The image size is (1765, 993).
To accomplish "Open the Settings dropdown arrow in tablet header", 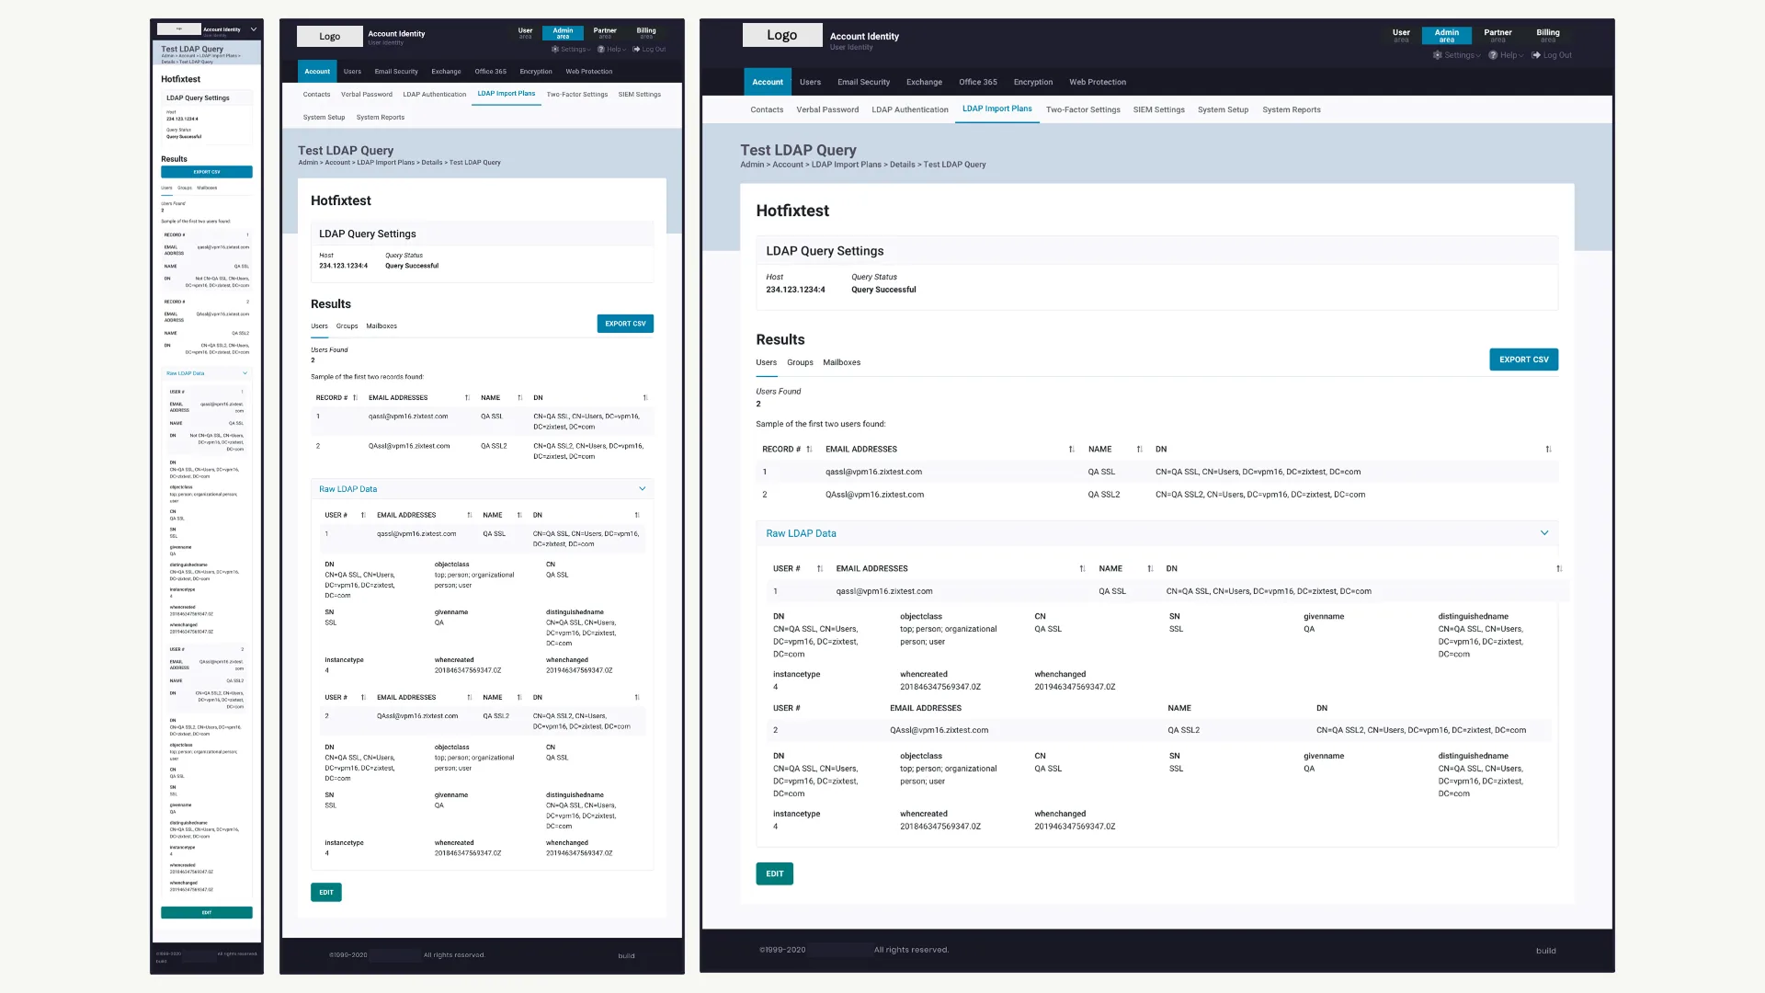I will (x=588, y=50).
